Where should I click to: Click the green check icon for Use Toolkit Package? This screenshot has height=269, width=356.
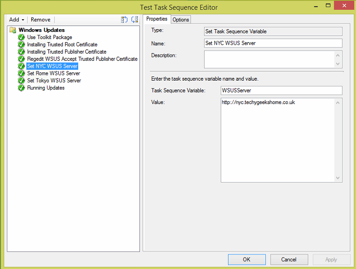point(21,37)
